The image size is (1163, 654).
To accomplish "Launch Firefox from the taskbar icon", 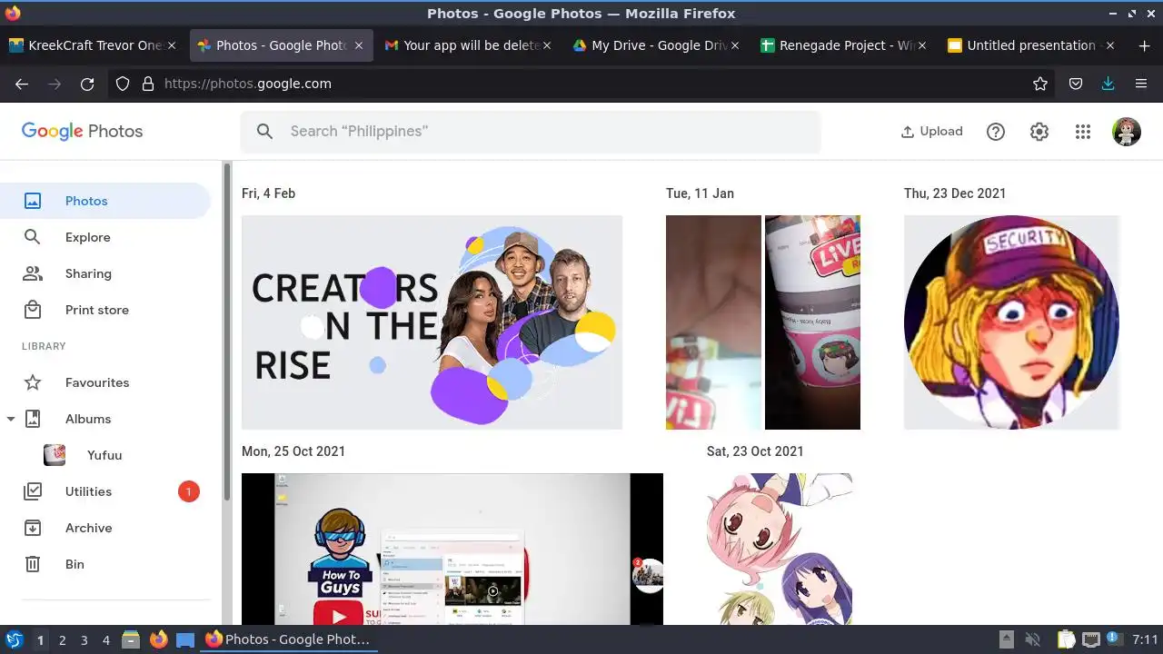I will point(159,639).
